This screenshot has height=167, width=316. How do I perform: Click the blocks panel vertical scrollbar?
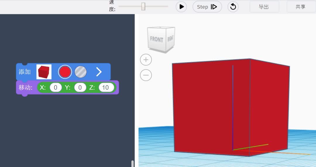click(133, 164)
